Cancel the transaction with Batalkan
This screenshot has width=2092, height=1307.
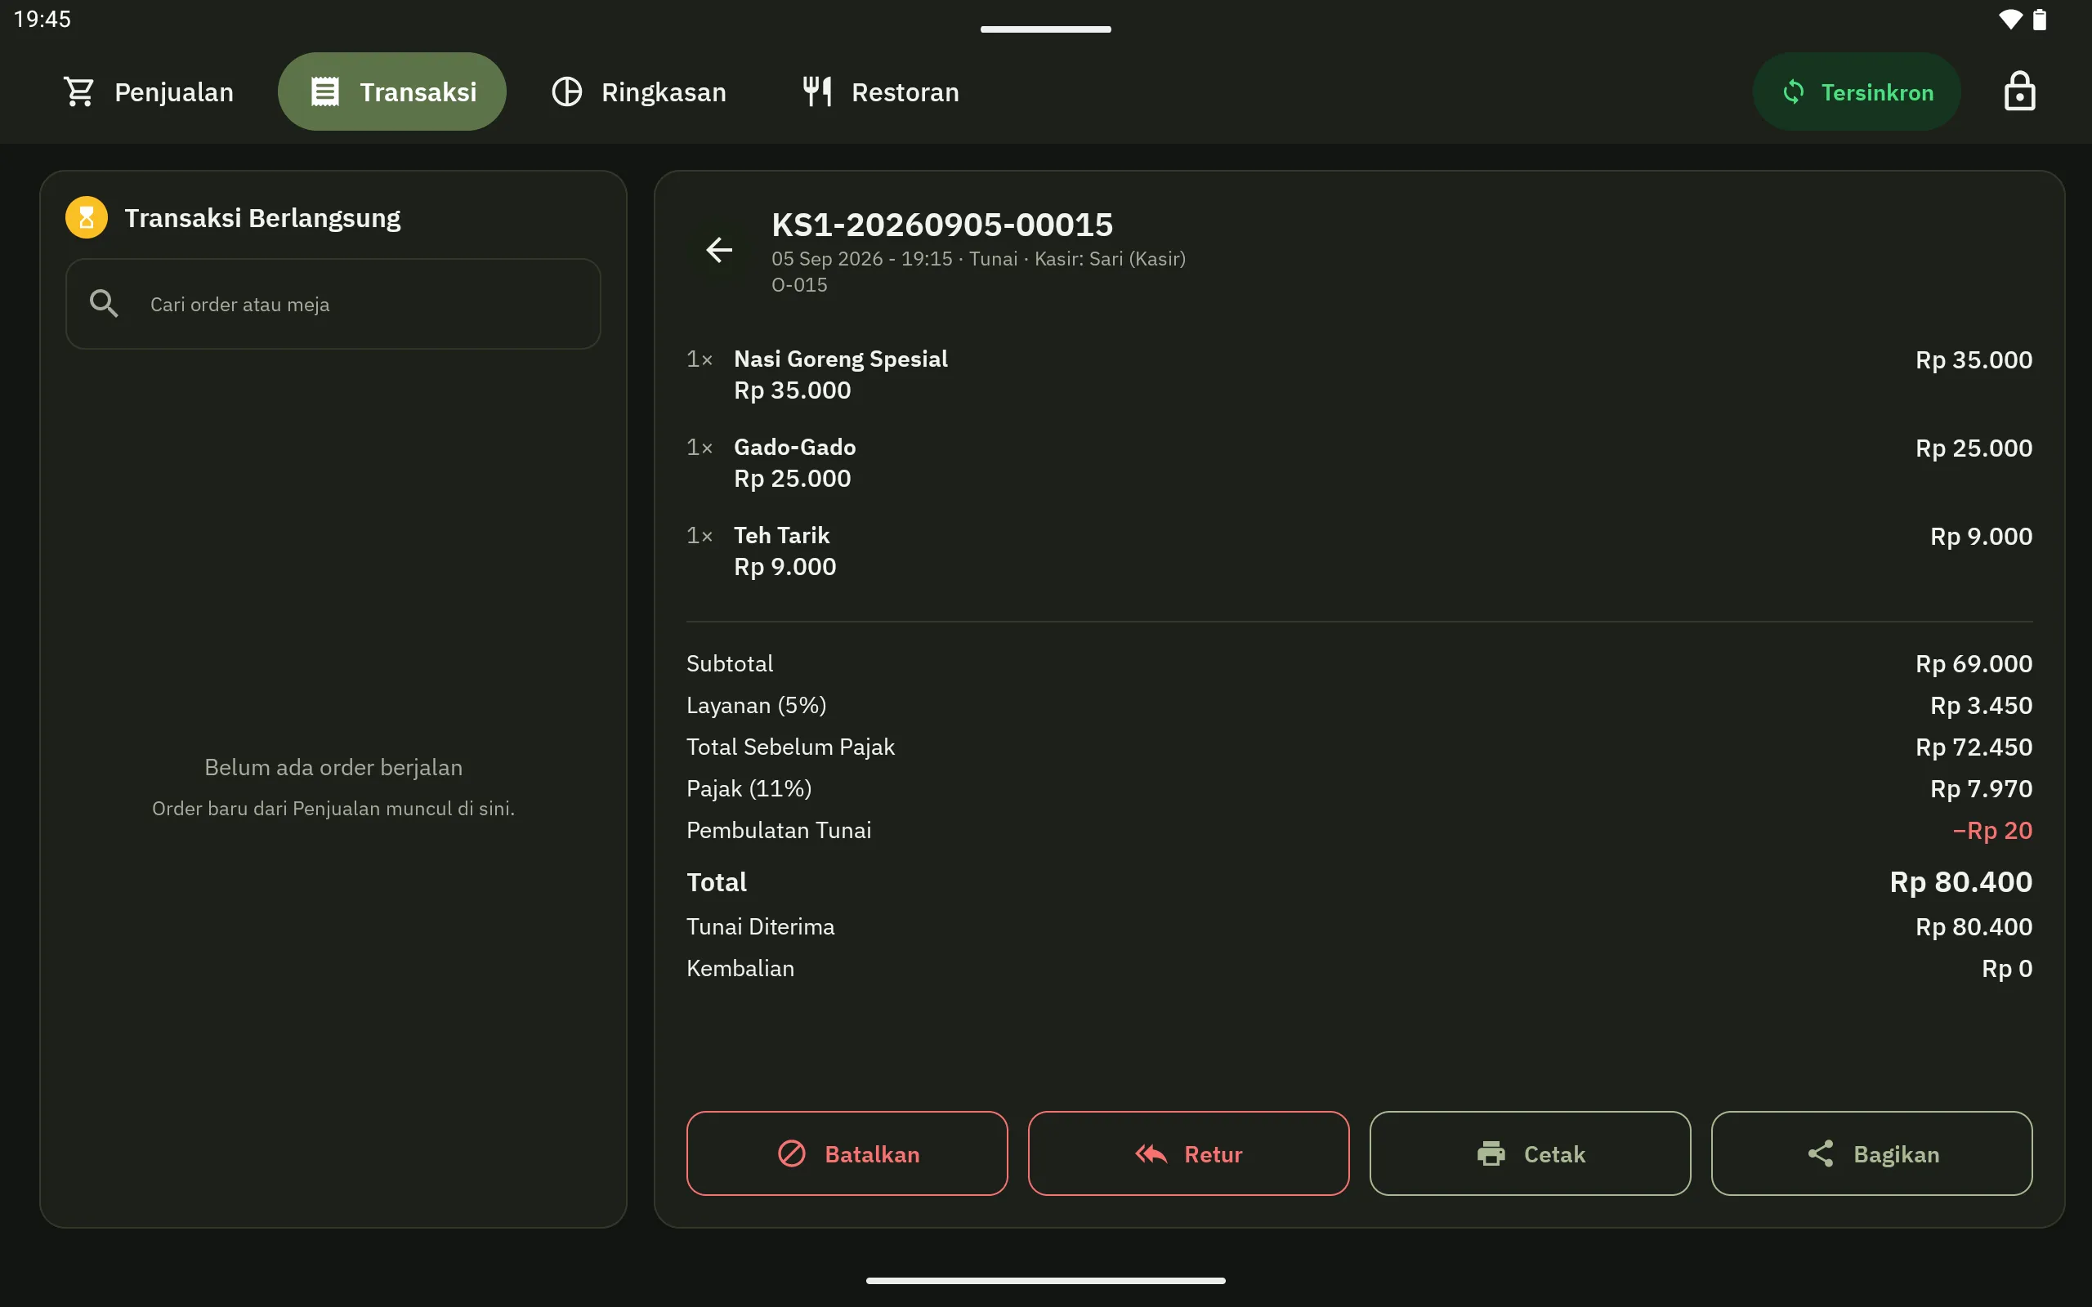(x=847, y=1153)
